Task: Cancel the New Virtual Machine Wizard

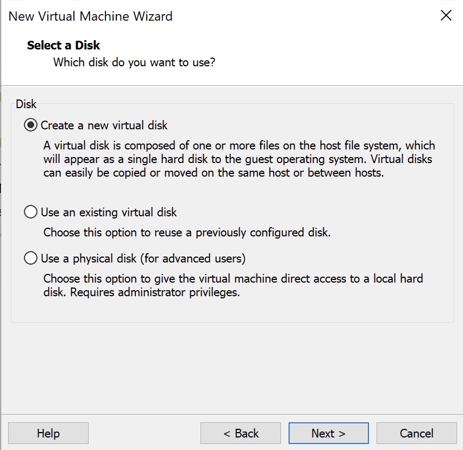Action: click(416, 433)
